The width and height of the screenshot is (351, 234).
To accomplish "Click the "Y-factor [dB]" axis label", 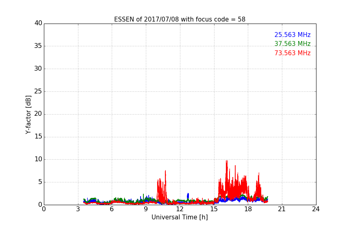I will tap(28, 115).
